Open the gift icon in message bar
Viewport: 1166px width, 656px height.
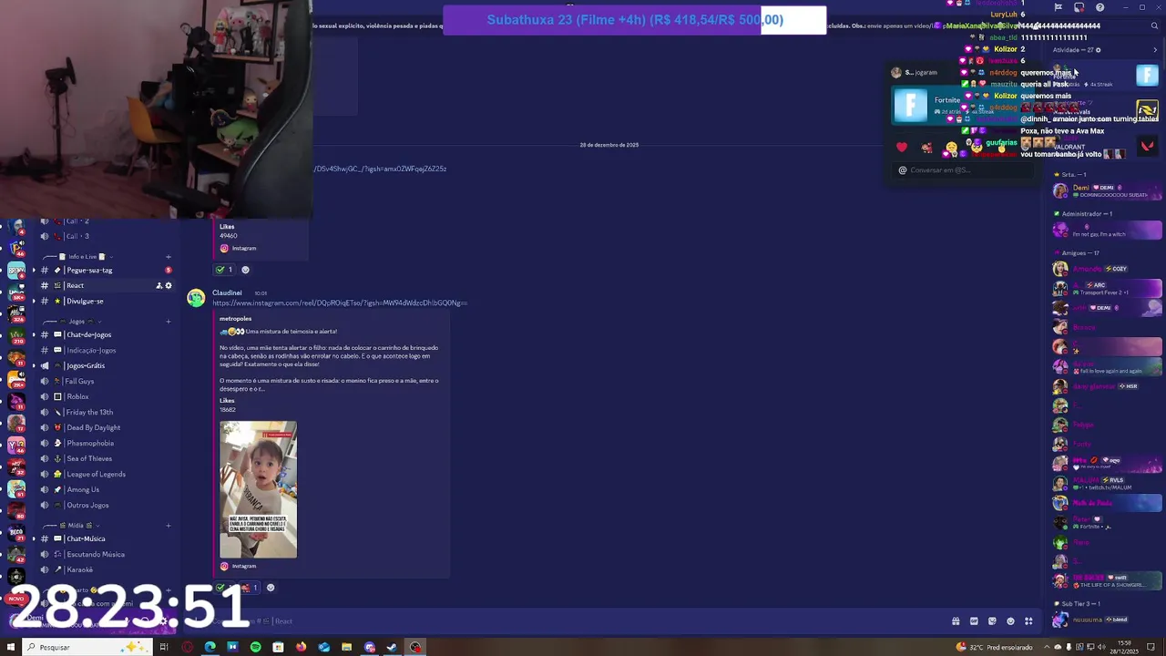click(x=956, y=621)
